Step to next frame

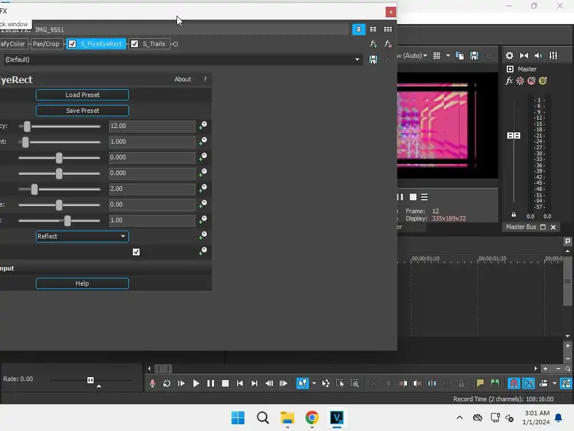pyautogui.click(x=283, y=383)
